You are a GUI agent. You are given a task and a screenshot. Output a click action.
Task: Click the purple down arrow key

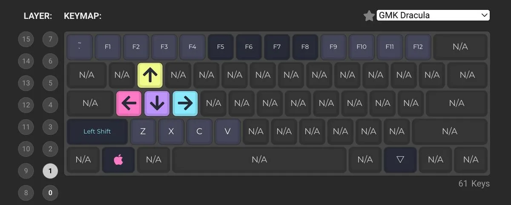[157, 103]
